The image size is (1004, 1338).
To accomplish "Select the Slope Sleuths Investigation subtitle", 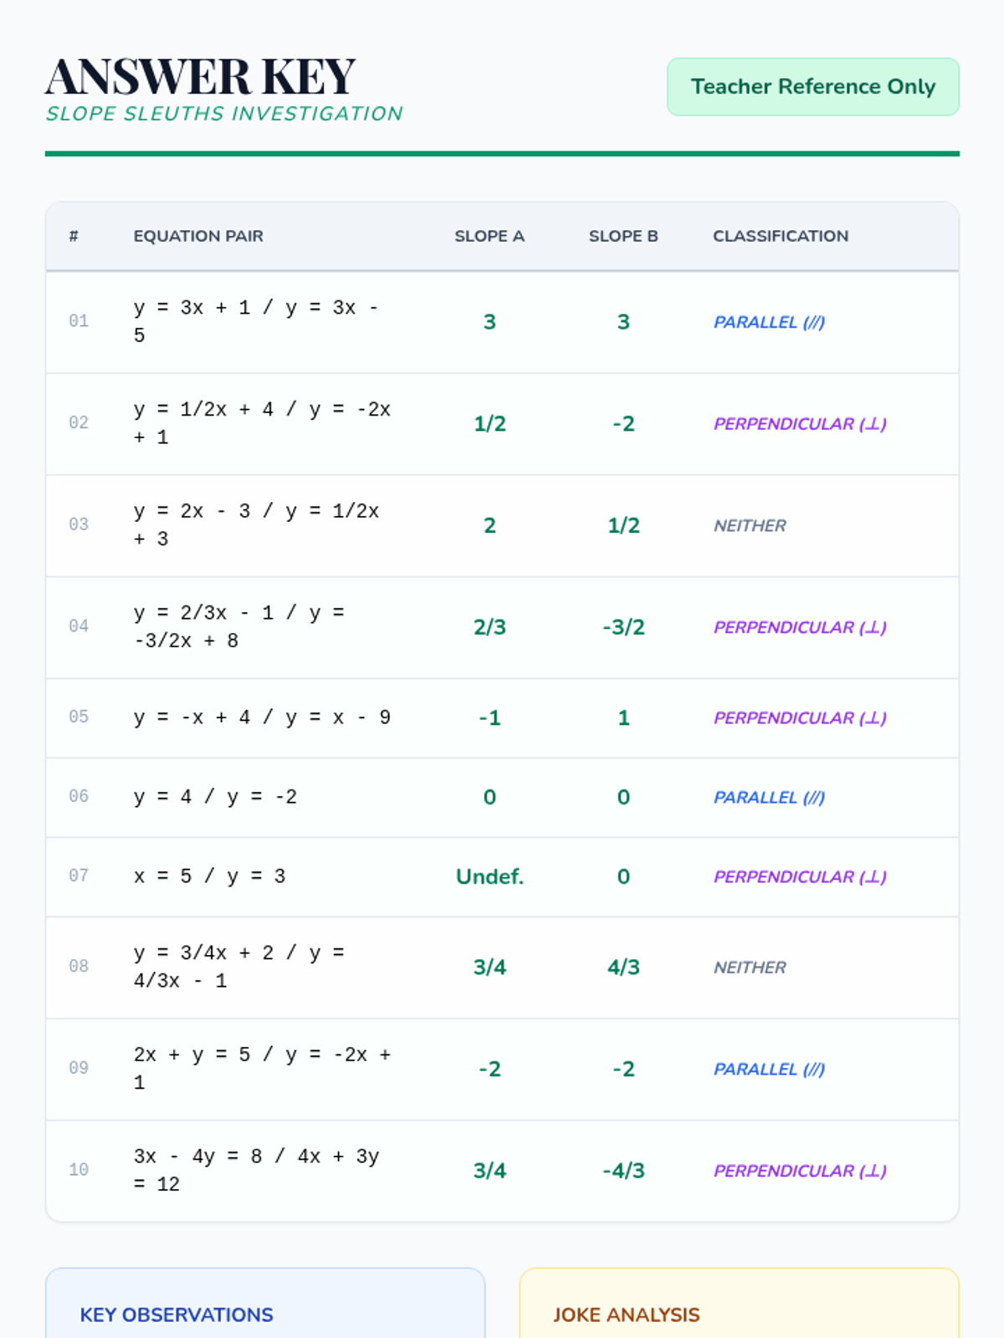I will pyautogui.click(x=224, y=114).
